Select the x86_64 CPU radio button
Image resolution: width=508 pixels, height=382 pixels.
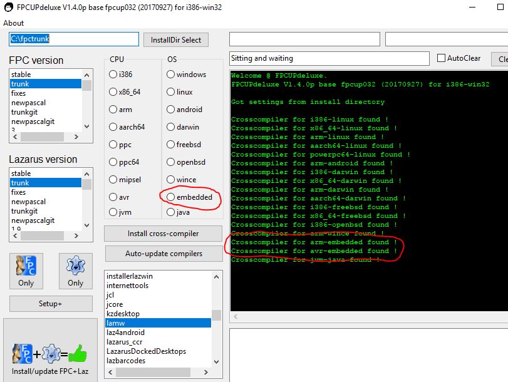pyautogui.click(x=113, y=91)
